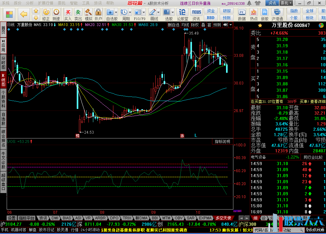Open 模拟 trading gavel icon
The height and width of the screenshot is (234, 326).
tap(89, 14)
